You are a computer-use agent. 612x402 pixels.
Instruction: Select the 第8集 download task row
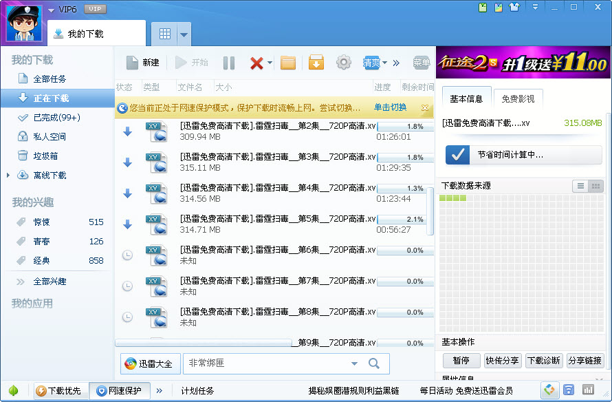tap(274, 317)
